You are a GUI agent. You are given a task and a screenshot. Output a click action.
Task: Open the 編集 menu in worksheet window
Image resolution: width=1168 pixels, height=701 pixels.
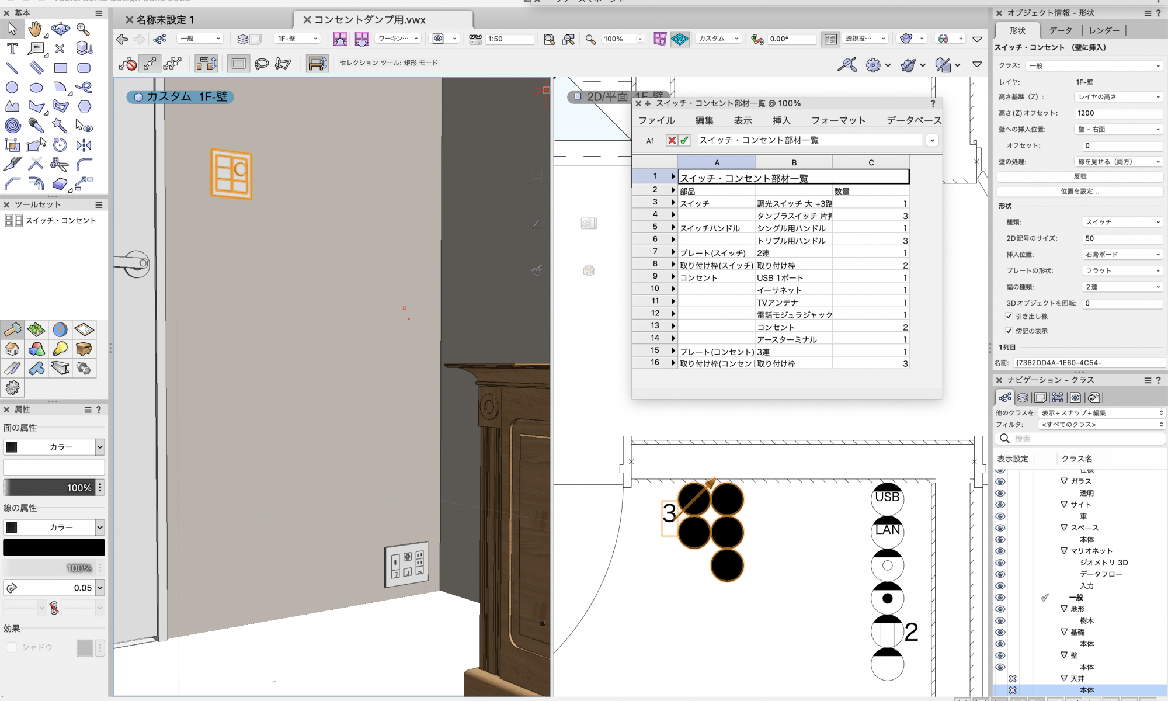pos(704,120)
